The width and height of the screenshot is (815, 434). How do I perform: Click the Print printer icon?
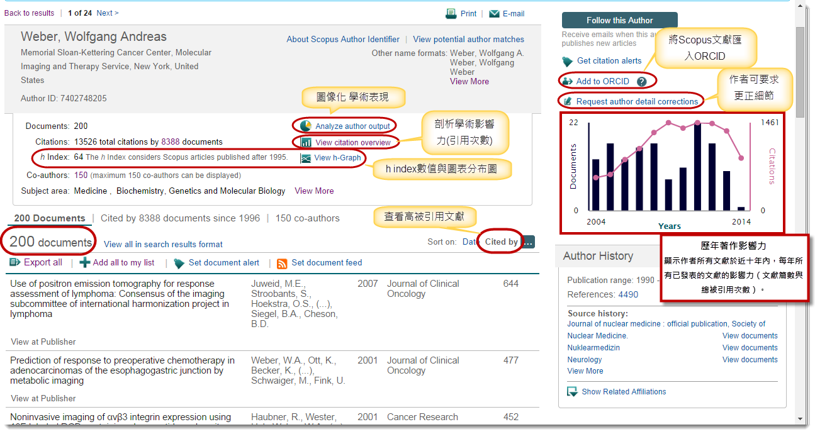pos(451,13)
